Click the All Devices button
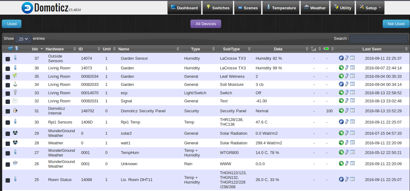The height and width of the screenshot is (191, 410). (x=206, y=24)
